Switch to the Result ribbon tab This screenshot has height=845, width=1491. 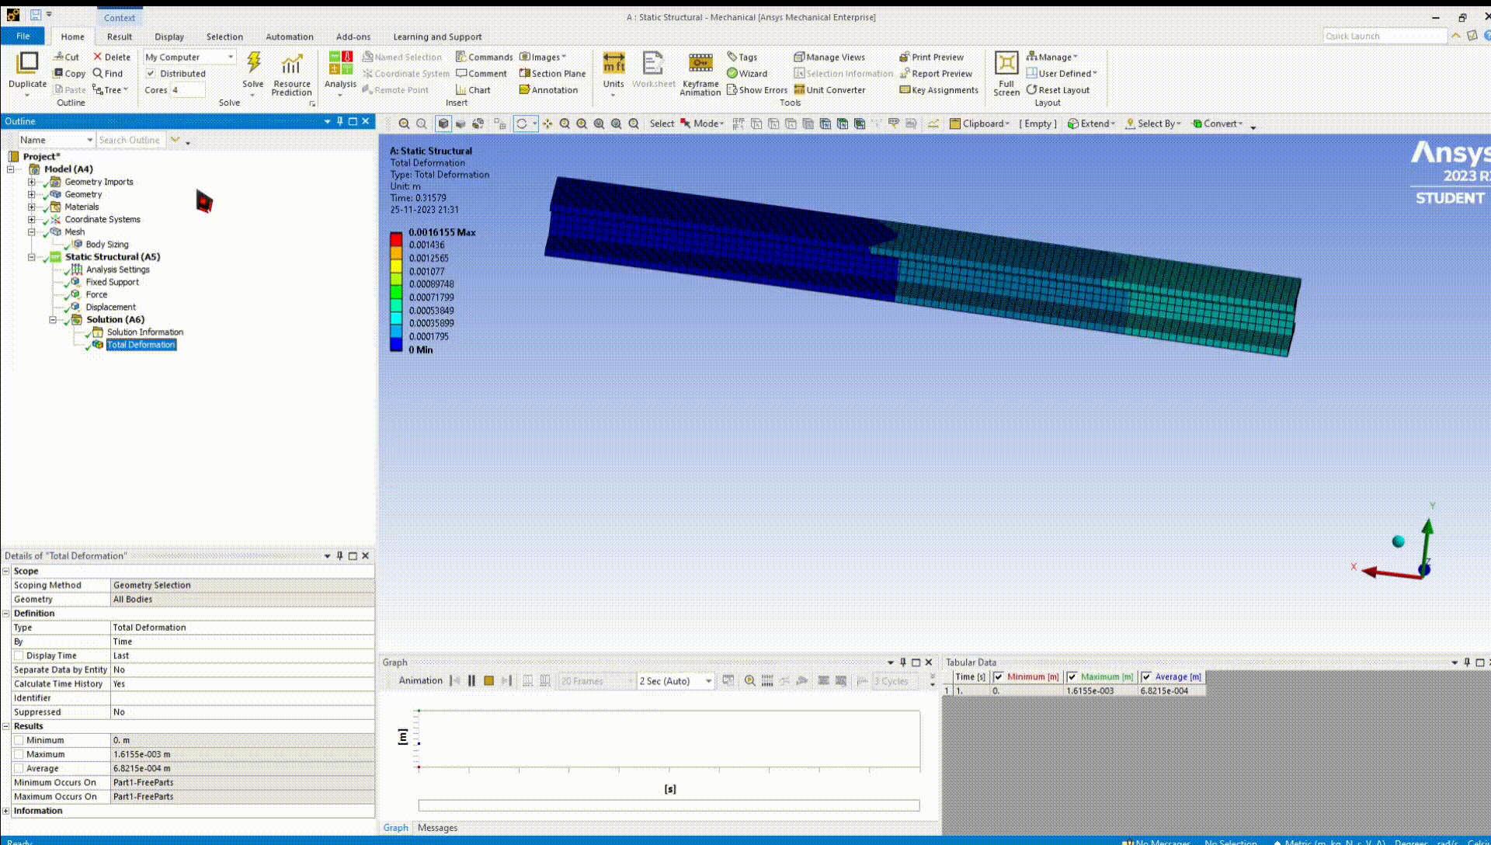[x=120, y=37]
